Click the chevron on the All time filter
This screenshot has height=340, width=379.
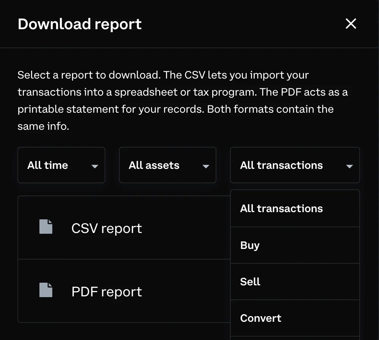(x=94, y=166)
